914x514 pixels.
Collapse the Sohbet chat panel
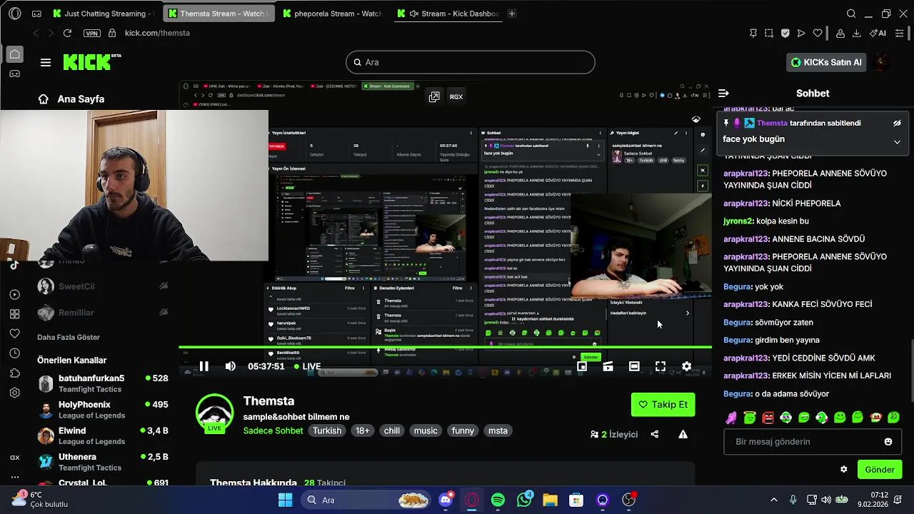(723, 94)
